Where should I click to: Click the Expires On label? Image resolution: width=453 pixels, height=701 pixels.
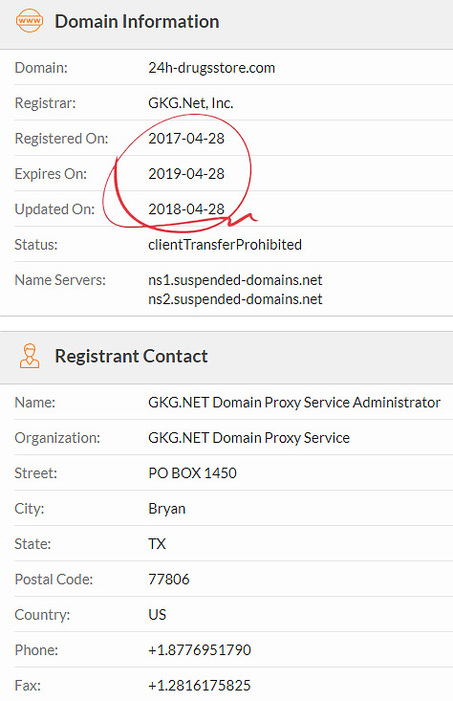(x=51, y=174)
